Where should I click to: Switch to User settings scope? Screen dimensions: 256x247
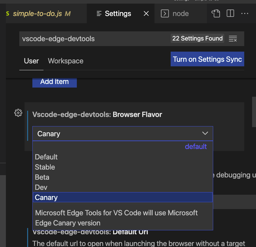(31, 61)
